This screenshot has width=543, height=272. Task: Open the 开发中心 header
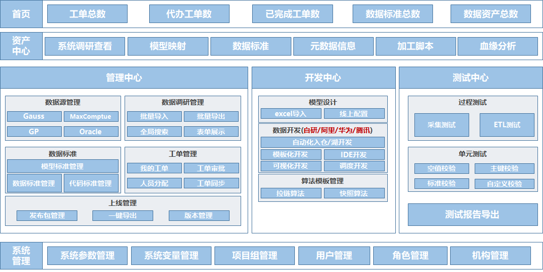322,78
